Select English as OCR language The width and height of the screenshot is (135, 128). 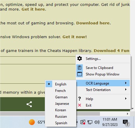pyautogui.click(x=61, y=84)
